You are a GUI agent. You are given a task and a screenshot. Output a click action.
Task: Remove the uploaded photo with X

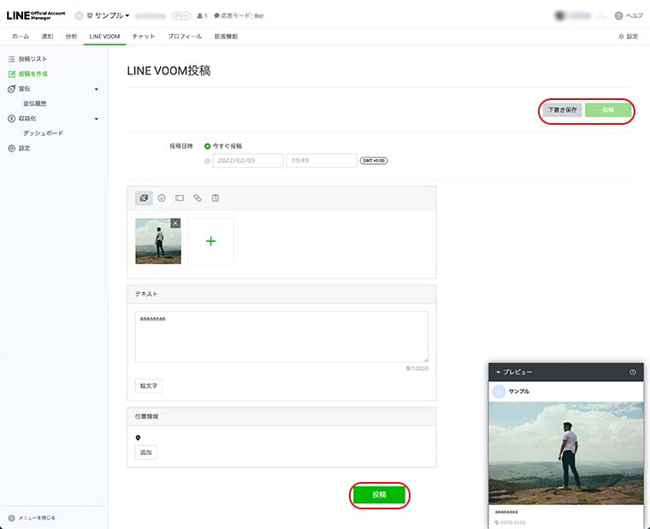point(175,223)
